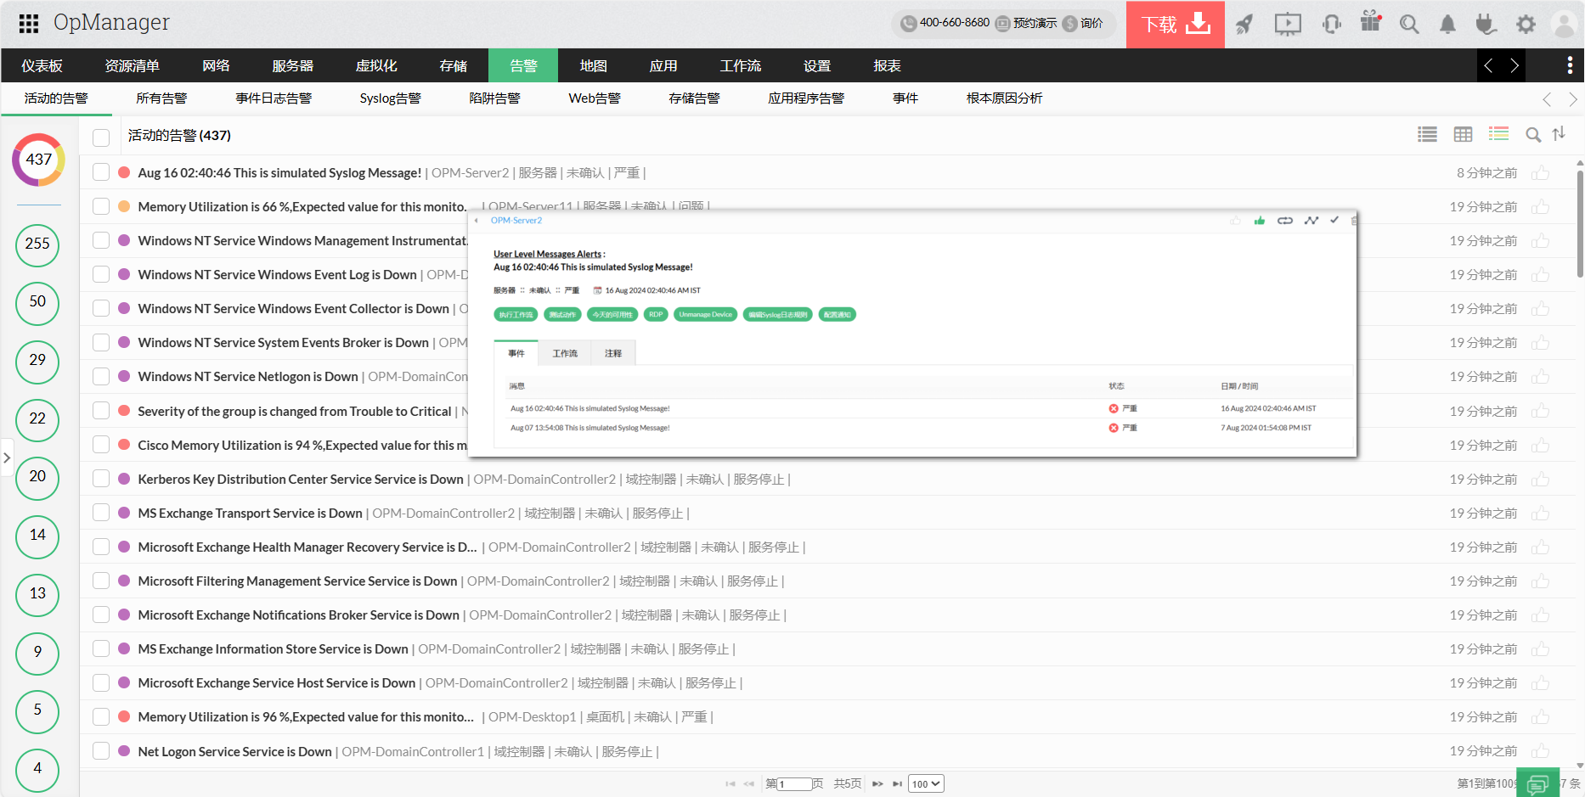Open the bell notifications icon
Screen dimensions: 1585x797
tap(1447, 24)
